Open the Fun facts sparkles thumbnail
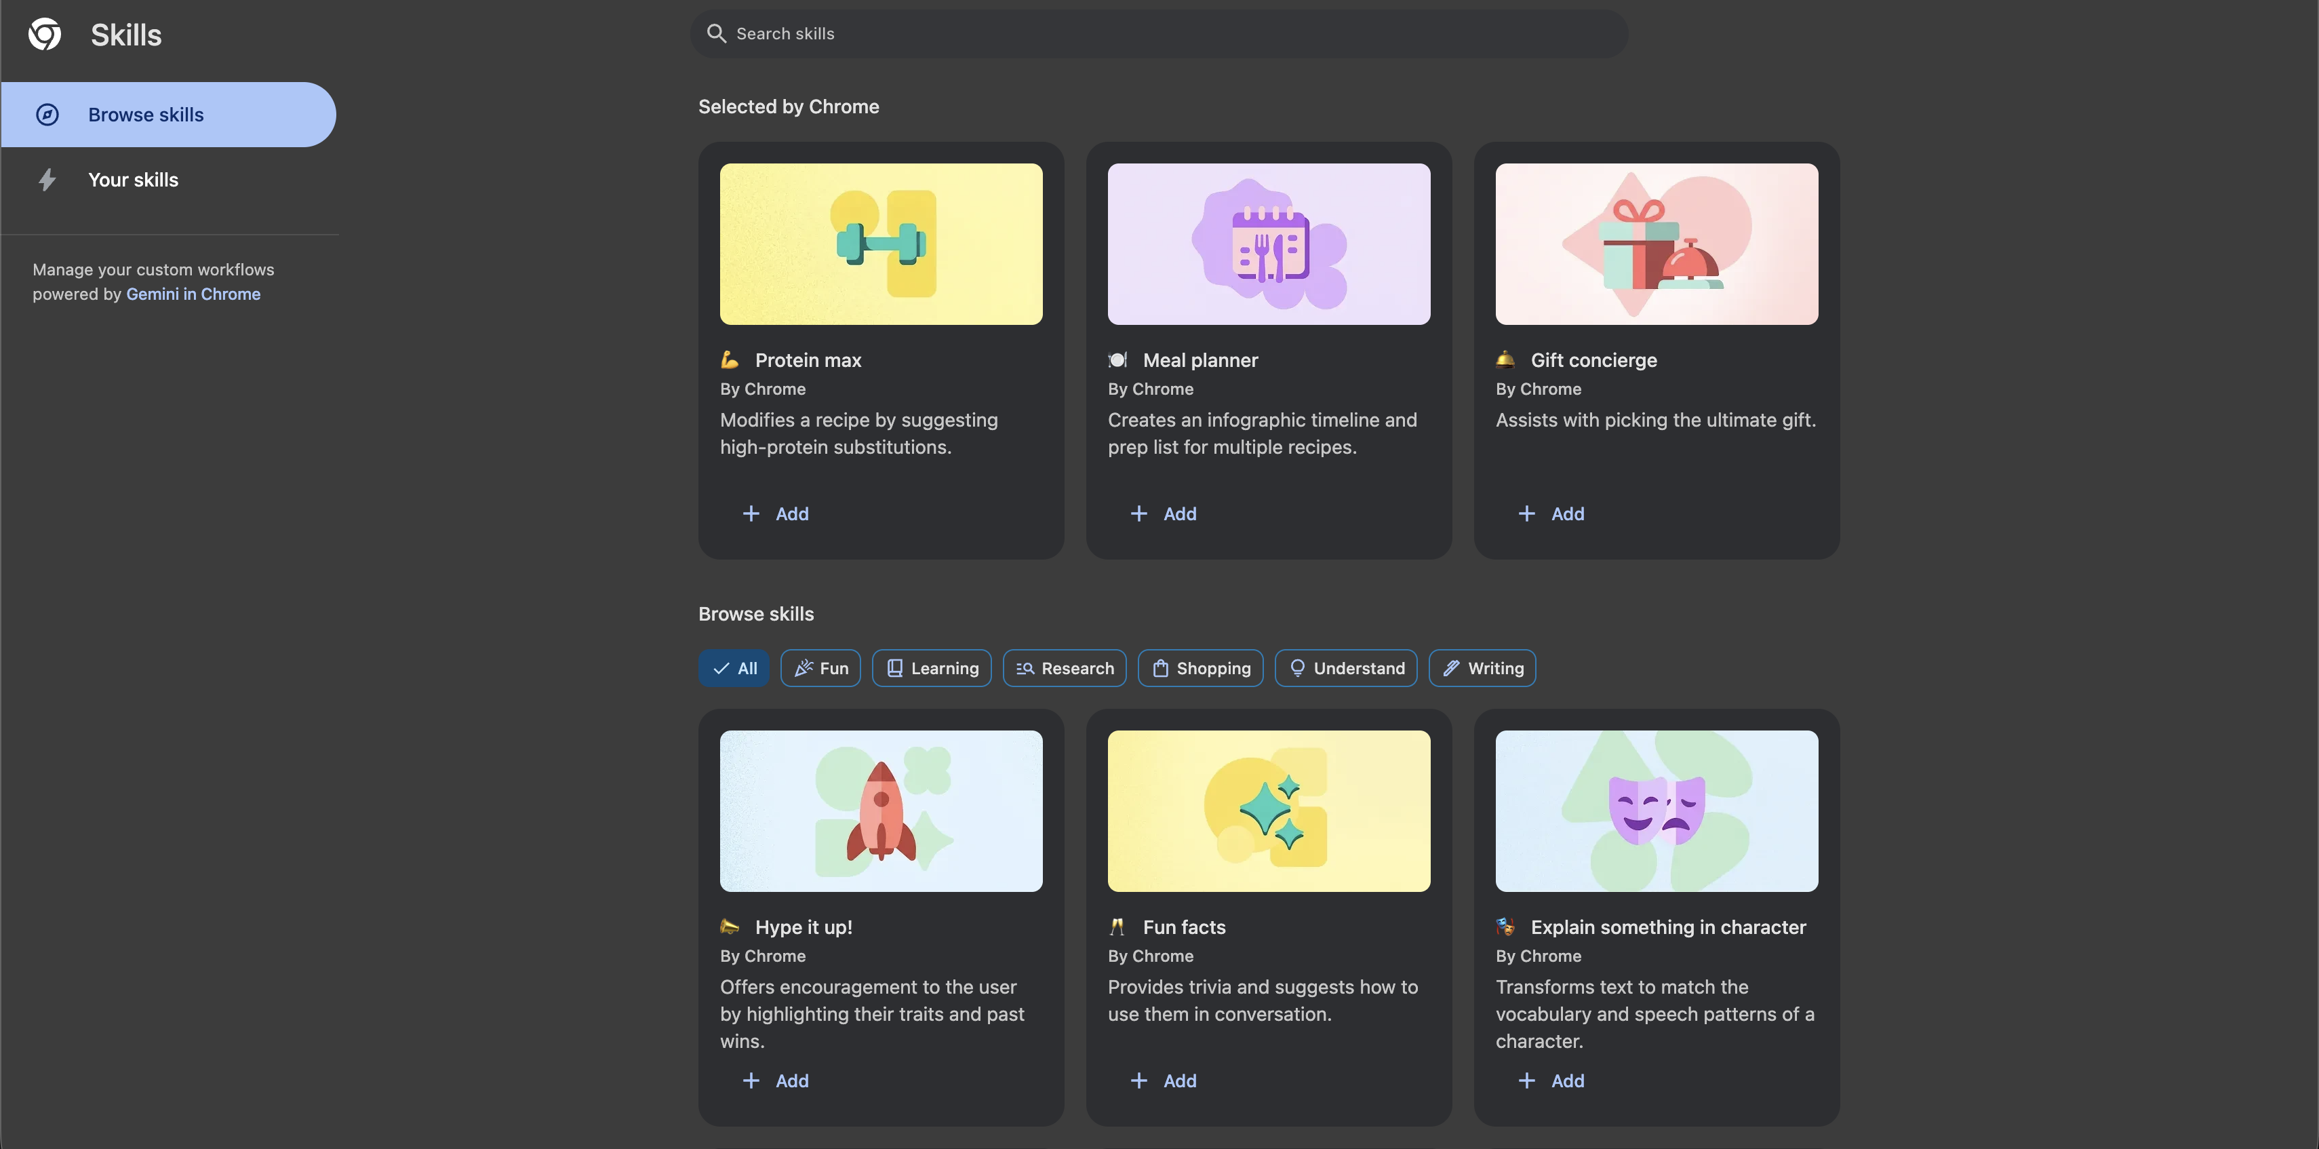2319x1149 pixels. click(x=1269, y=811)
